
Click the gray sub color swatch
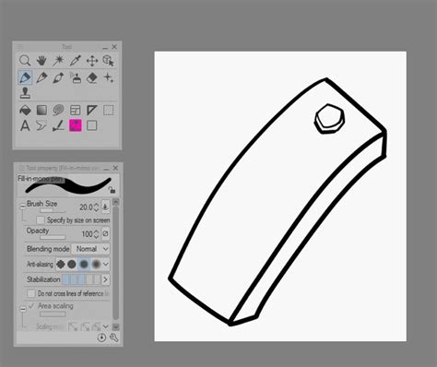(91, 125)
